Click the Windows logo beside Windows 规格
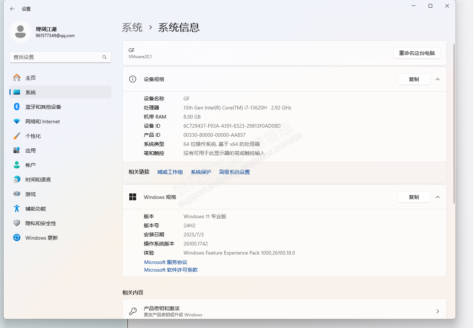Screen dimensions: 473x328 point(133,197)
